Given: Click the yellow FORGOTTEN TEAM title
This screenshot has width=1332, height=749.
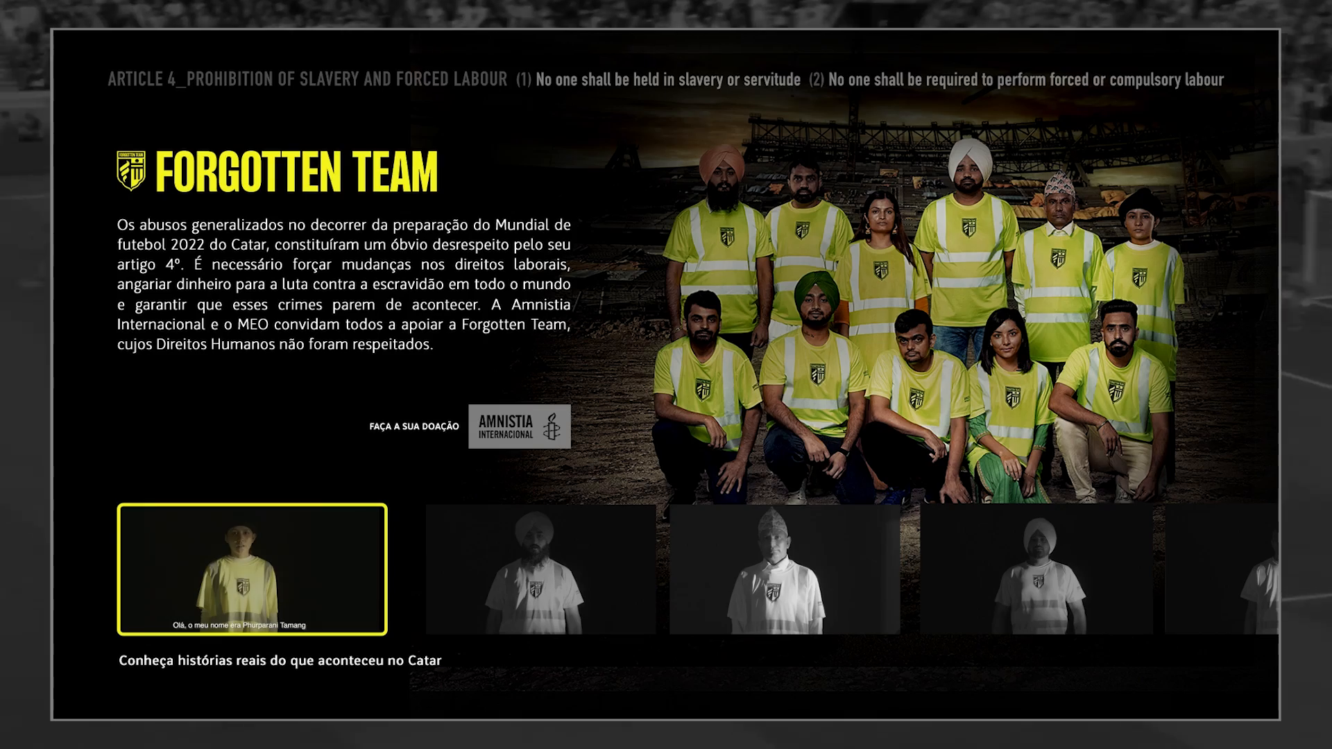Looking at the screenshot, I should (x=296, y=172).
